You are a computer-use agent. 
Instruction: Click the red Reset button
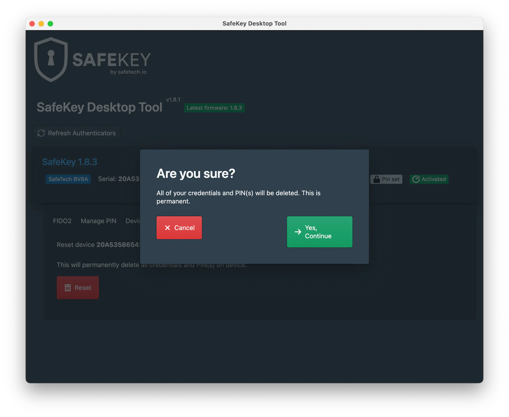click(78, 288)
